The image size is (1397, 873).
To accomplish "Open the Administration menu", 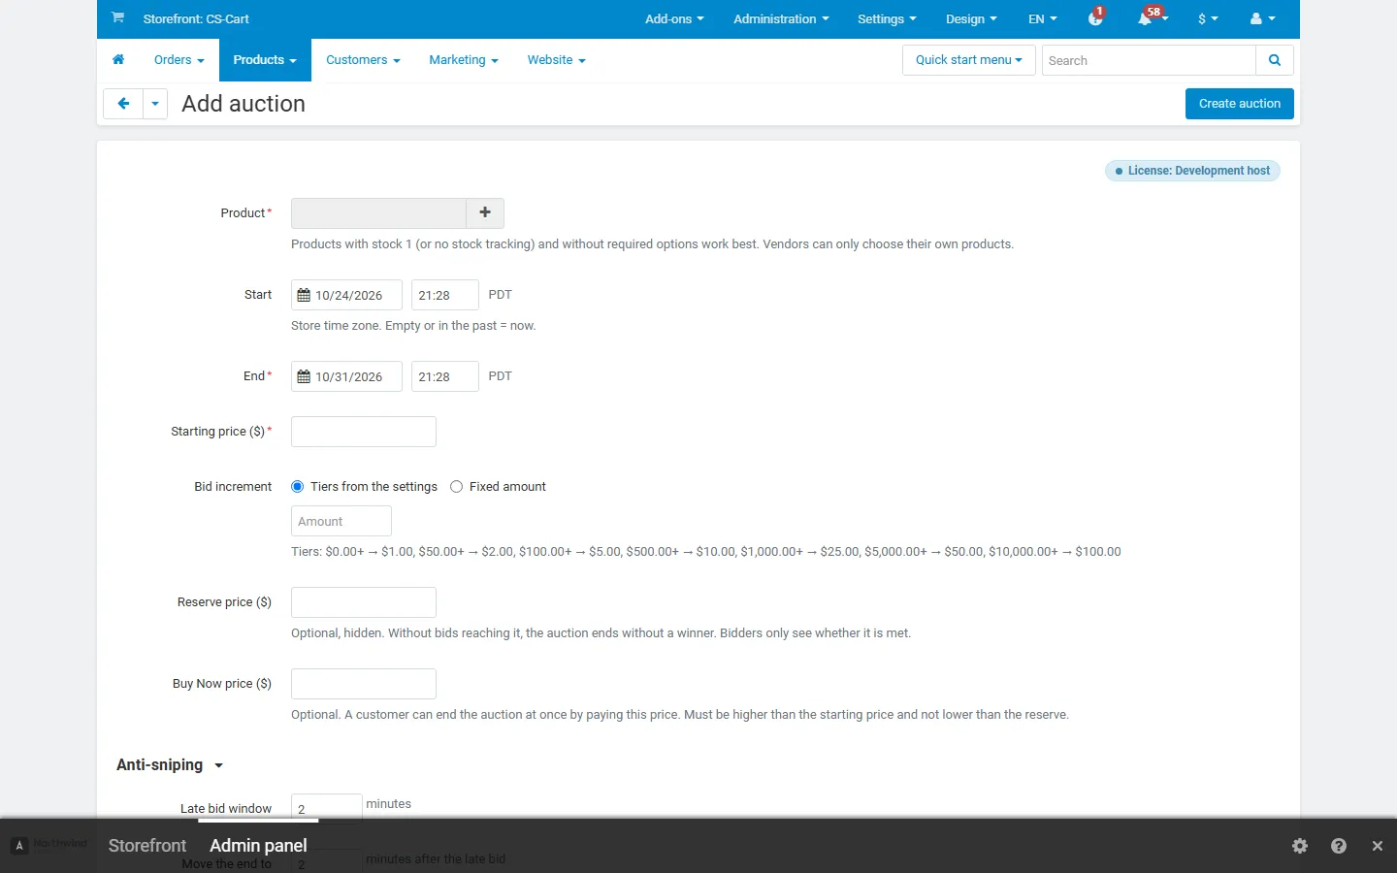I will click(781, 18).
